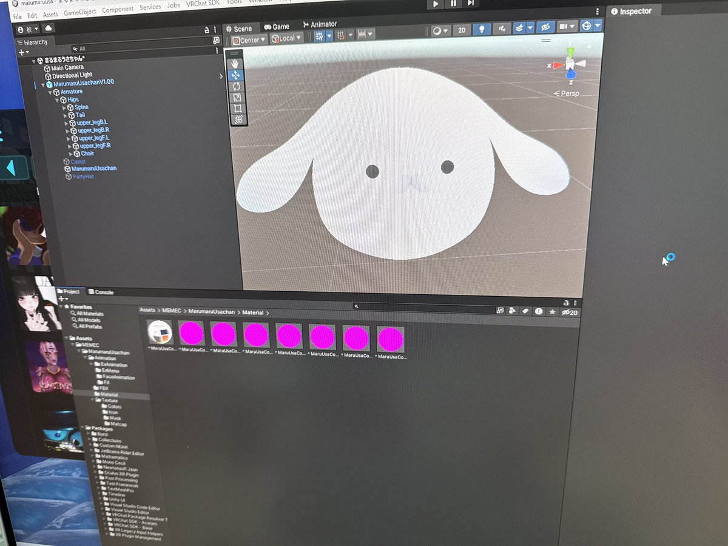
Task: Switch Persp to orthographic view
Action: coord(566,93)
